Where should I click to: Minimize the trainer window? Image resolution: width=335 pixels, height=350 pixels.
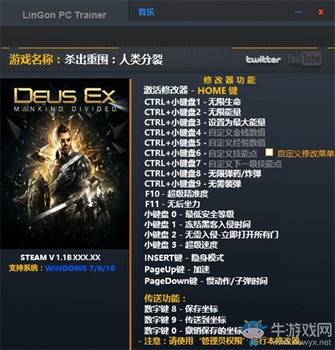(298, 12)
